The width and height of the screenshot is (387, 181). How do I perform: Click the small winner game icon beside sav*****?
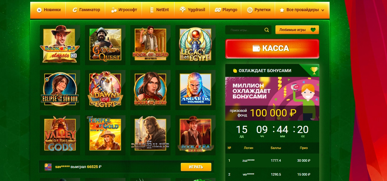48,167
